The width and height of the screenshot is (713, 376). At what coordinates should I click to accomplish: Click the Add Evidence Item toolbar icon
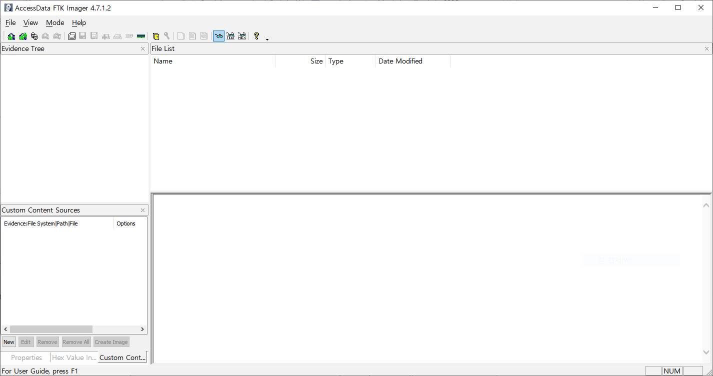(x=11, y=36)
